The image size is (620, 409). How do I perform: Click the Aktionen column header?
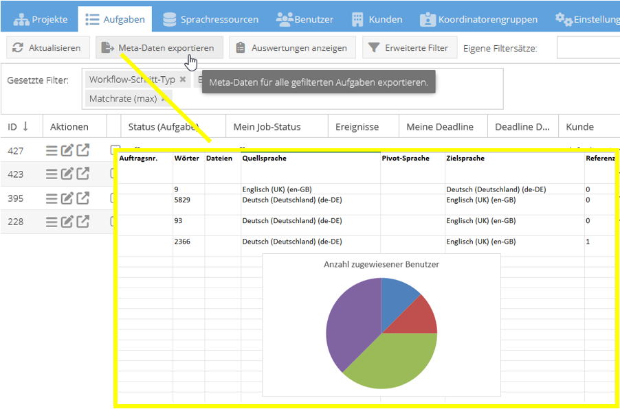coord(75,127)
